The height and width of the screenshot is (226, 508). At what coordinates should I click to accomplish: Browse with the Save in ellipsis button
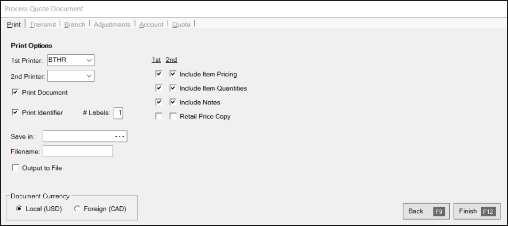click(120, 136)
